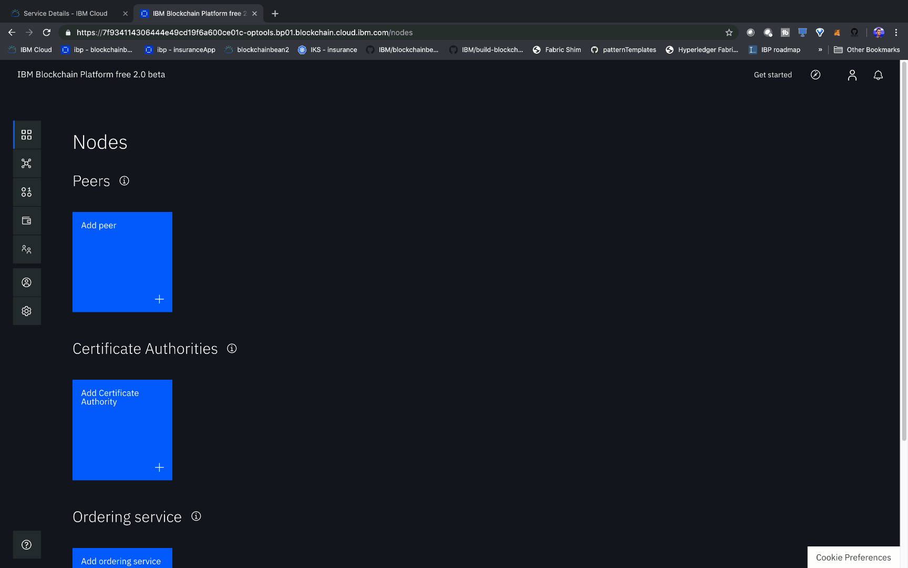Screen dimensions: 908x568
Task: View site info via the lock icon
Action: tap(68, 33)
